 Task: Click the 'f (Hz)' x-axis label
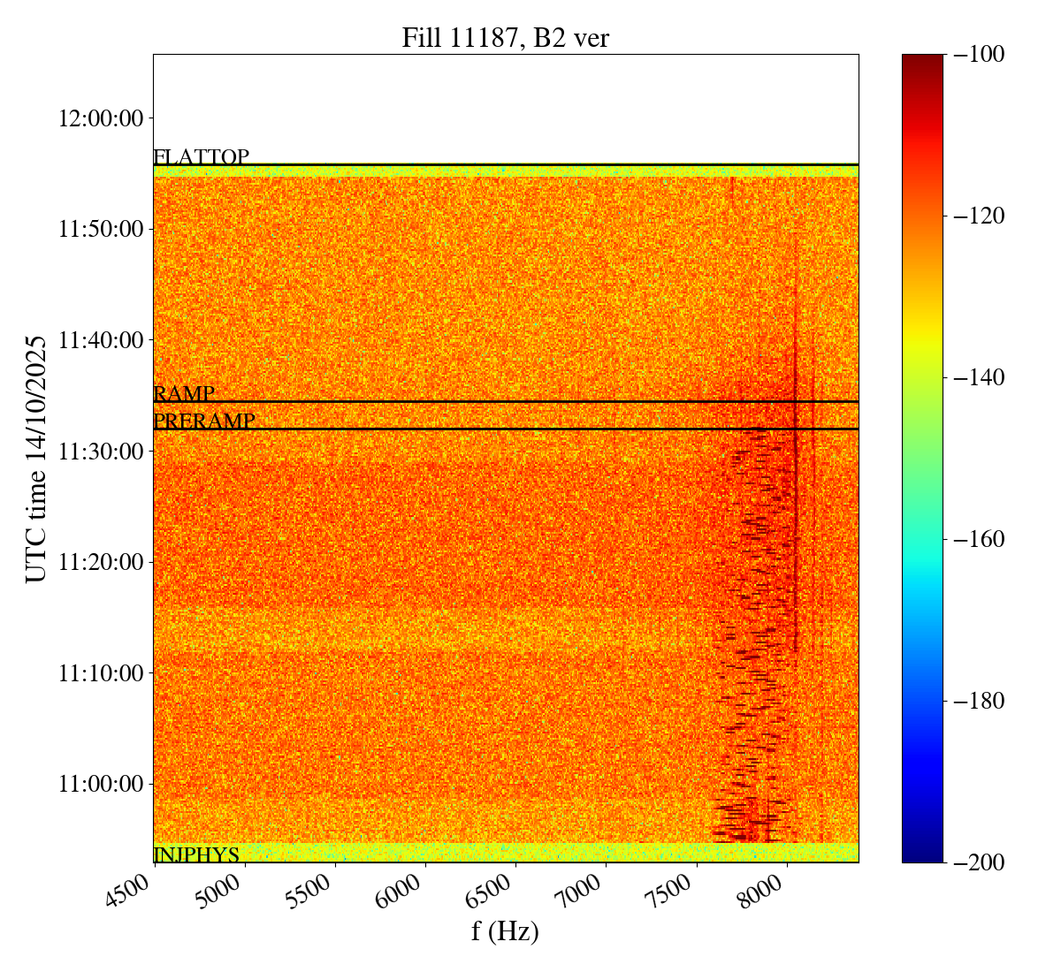click(x=505, y=930)
